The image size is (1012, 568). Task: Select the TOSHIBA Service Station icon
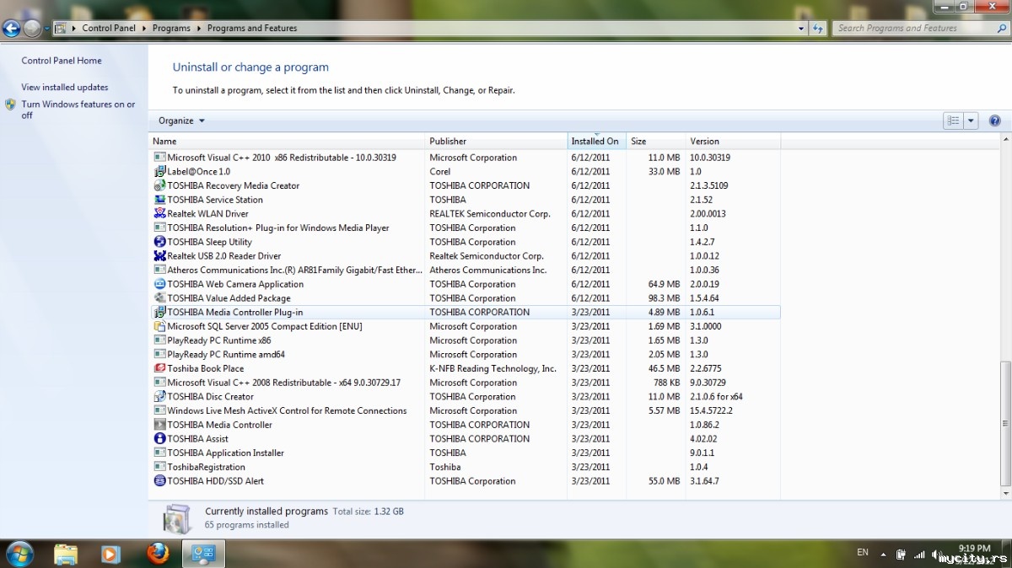click(160, 200)
